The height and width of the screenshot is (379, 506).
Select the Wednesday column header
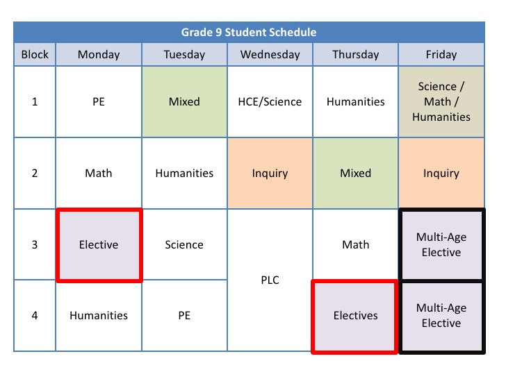(270, 55)
